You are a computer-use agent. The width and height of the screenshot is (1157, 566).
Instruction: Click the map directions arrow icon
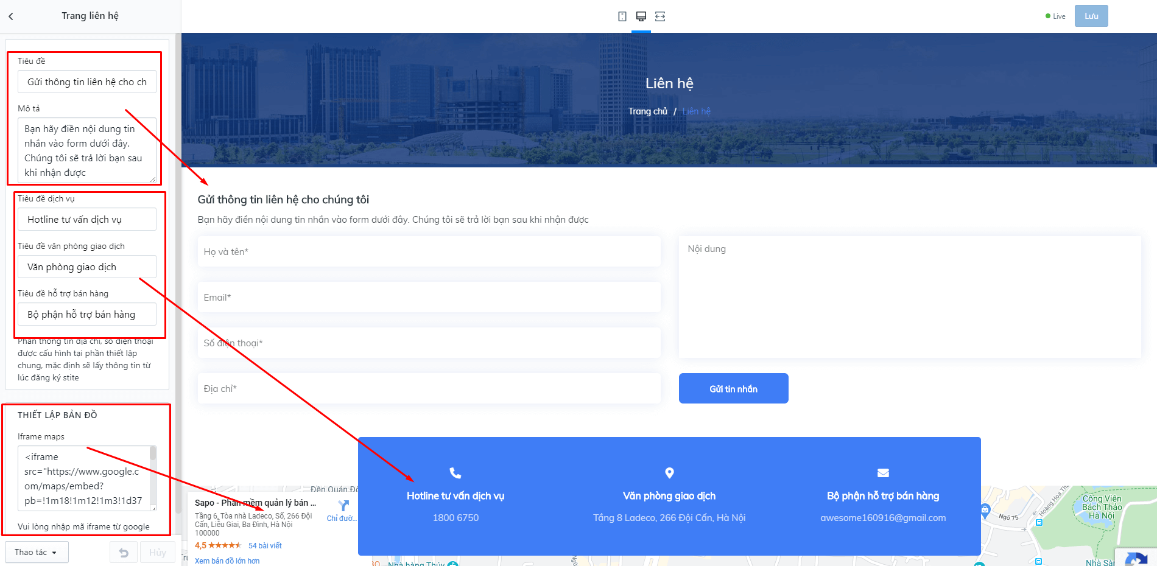(343, 505)
